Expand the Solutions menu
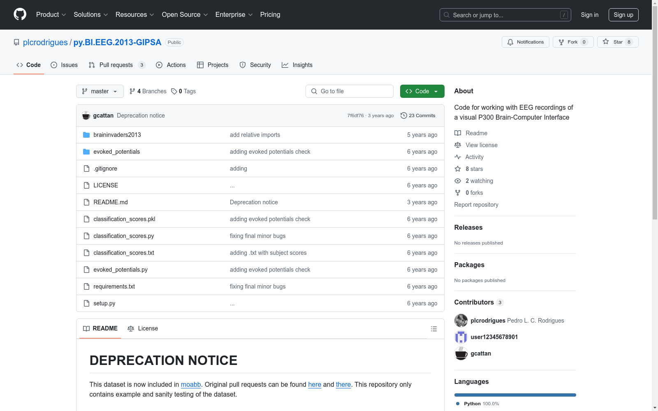The image size is (658, 411). coord(91,14)
